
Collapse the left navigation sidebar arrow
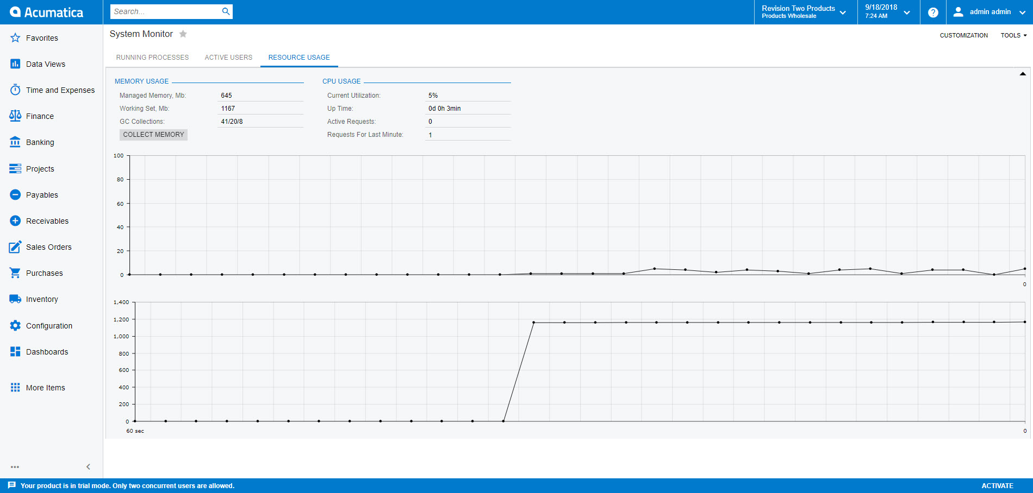tap(88, 467)
